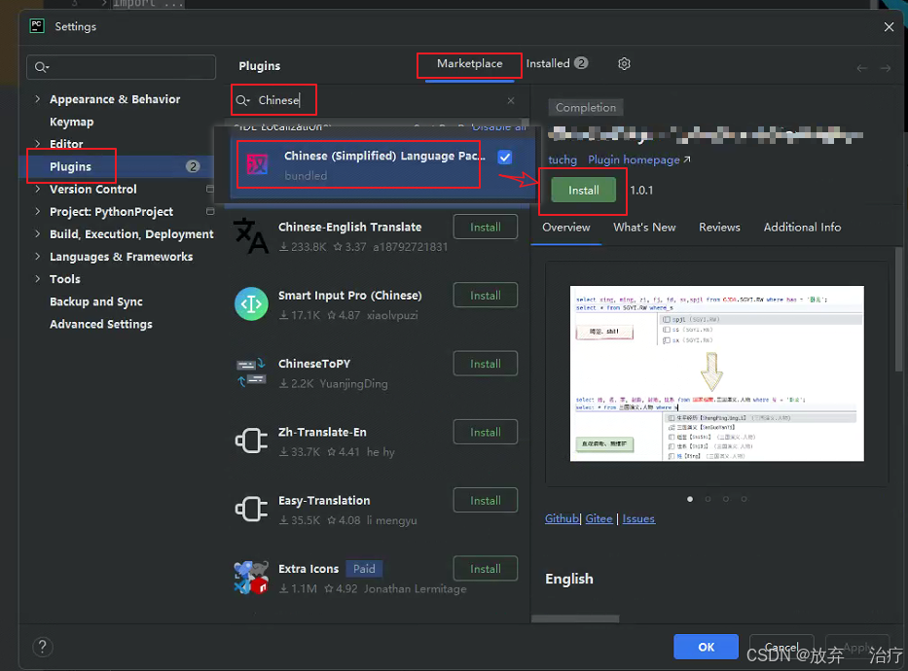Install the Easy-Translation plugin
Viewport: 908px width, 671px height.
coord(486,500)
